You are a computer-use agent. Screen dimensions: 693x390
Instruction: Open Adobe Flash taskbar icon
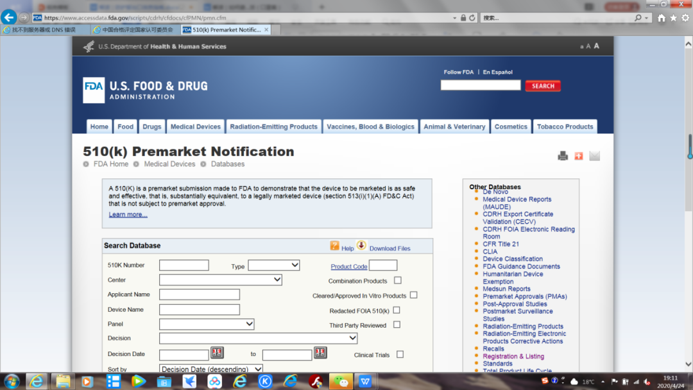pos(316,382)
